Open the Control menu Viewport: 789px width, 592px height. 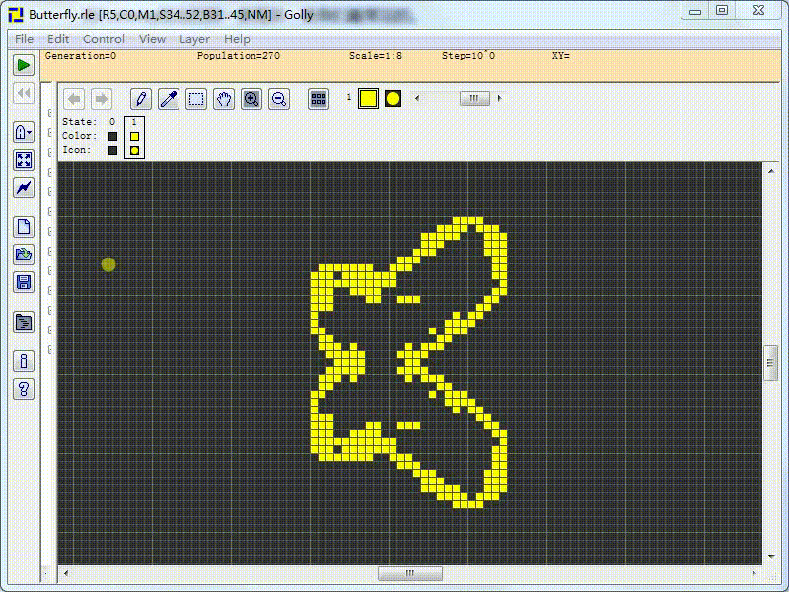pos(104,39)
